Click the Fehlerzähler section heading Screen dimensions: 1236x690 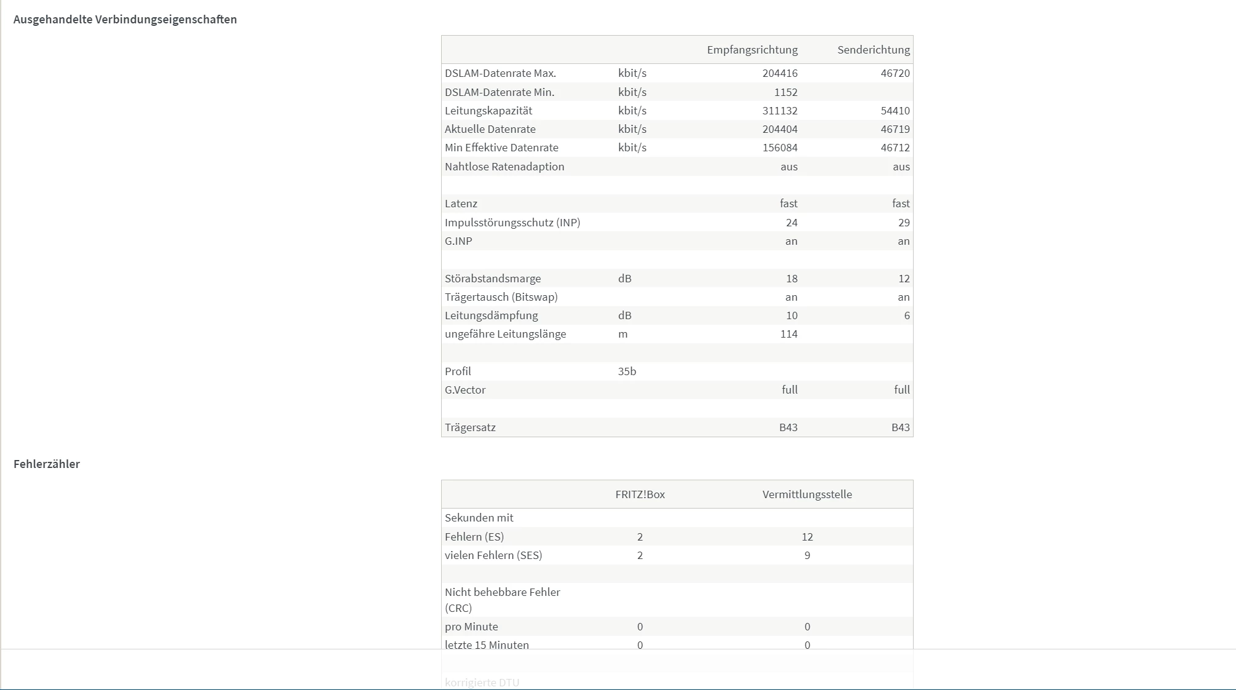tap(47, 464)
